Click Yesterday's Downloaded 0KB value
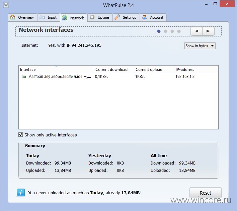The image size is (237, 211). [120, 163]
